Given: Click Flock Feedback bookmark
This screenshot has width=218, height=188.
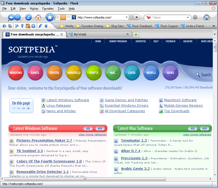Looking at the screenshot, I should click(x=140, y=26).
